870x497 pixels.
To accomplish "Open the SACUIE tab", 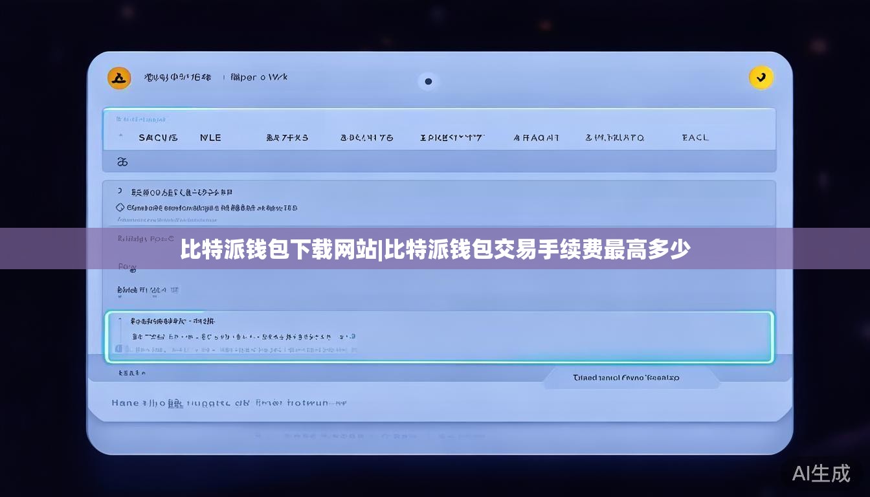I will click(158, 138).
